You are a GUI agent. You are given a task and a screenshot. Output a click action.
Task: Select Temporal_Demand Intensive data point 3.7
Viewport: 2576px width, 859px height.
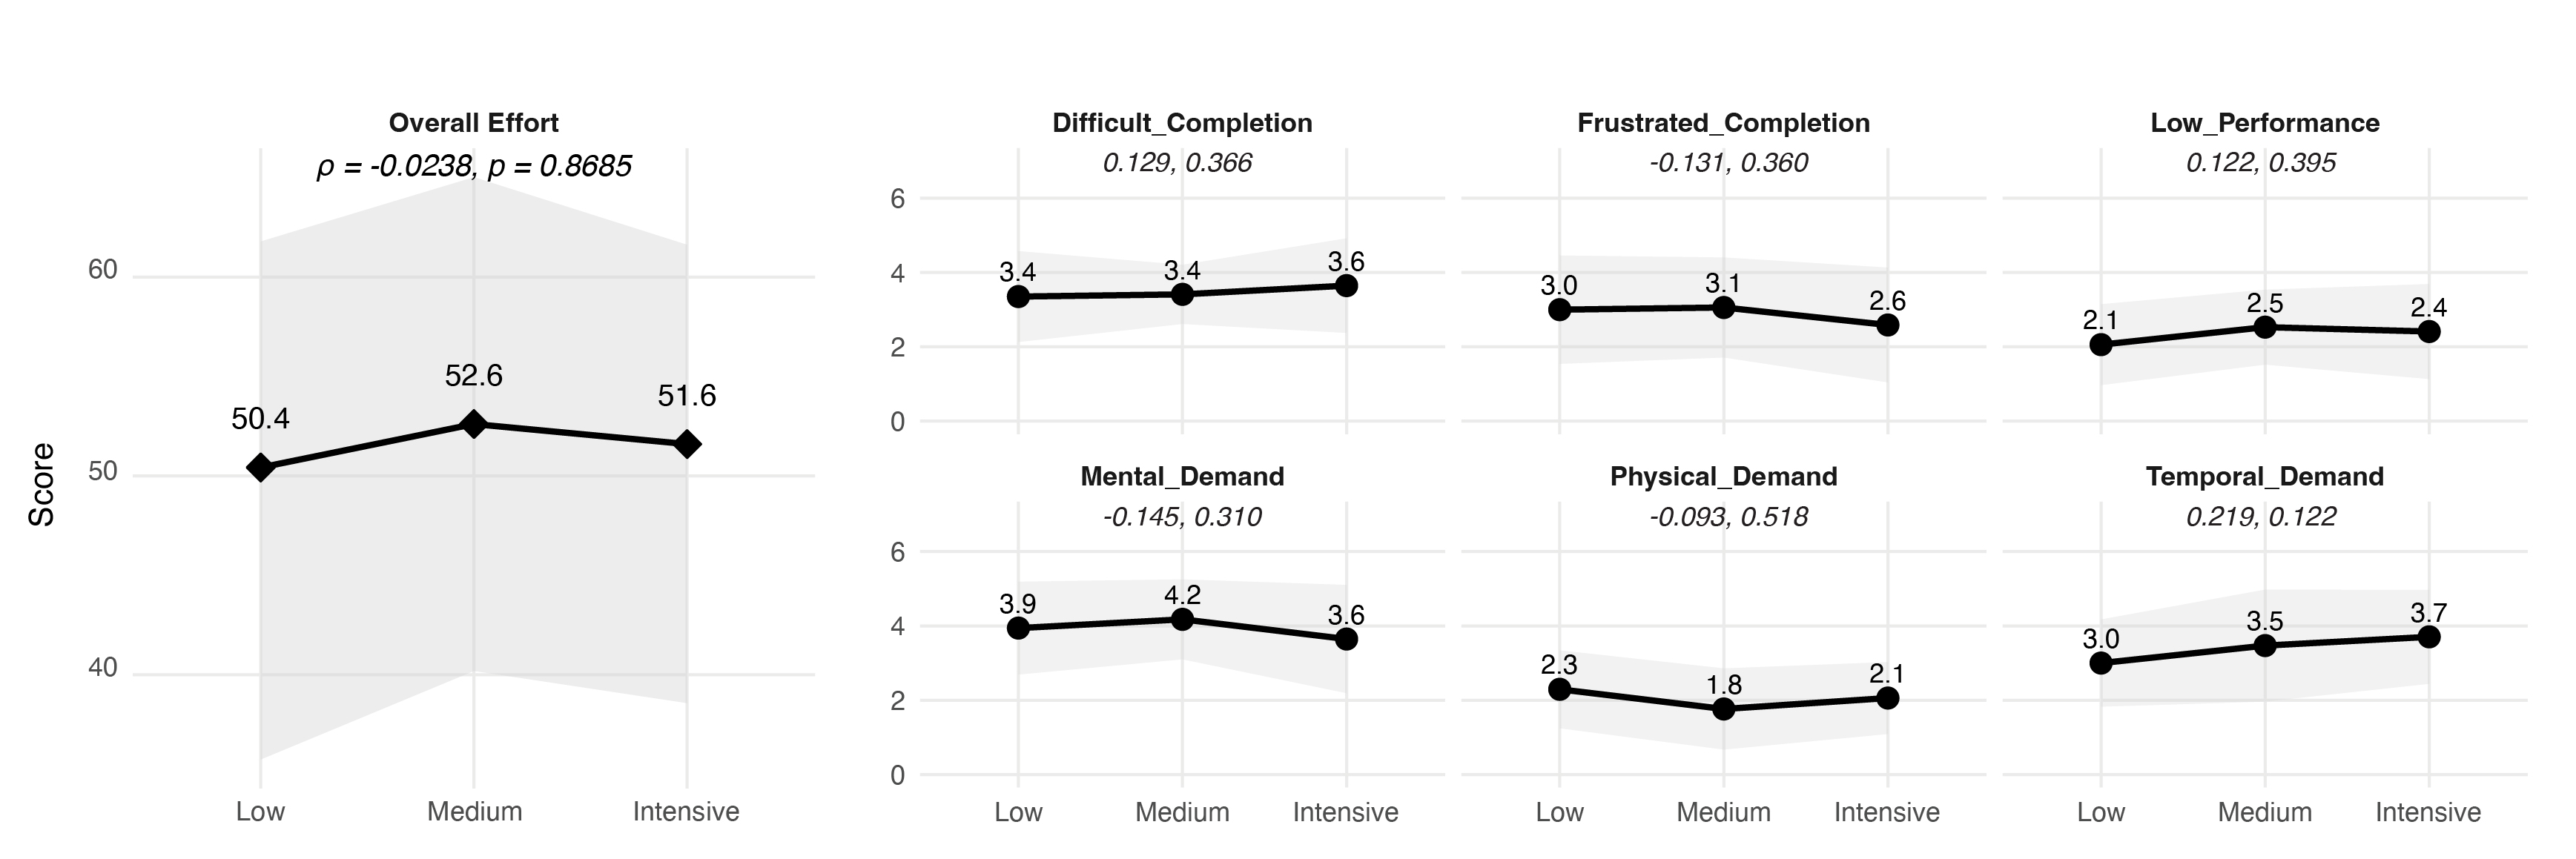click(2429, 637)
